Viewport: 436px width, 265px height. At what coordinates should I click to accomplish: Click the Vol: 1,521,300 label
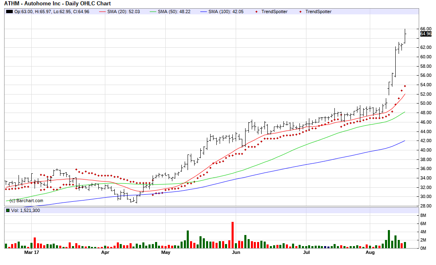[x=26, y=210]
